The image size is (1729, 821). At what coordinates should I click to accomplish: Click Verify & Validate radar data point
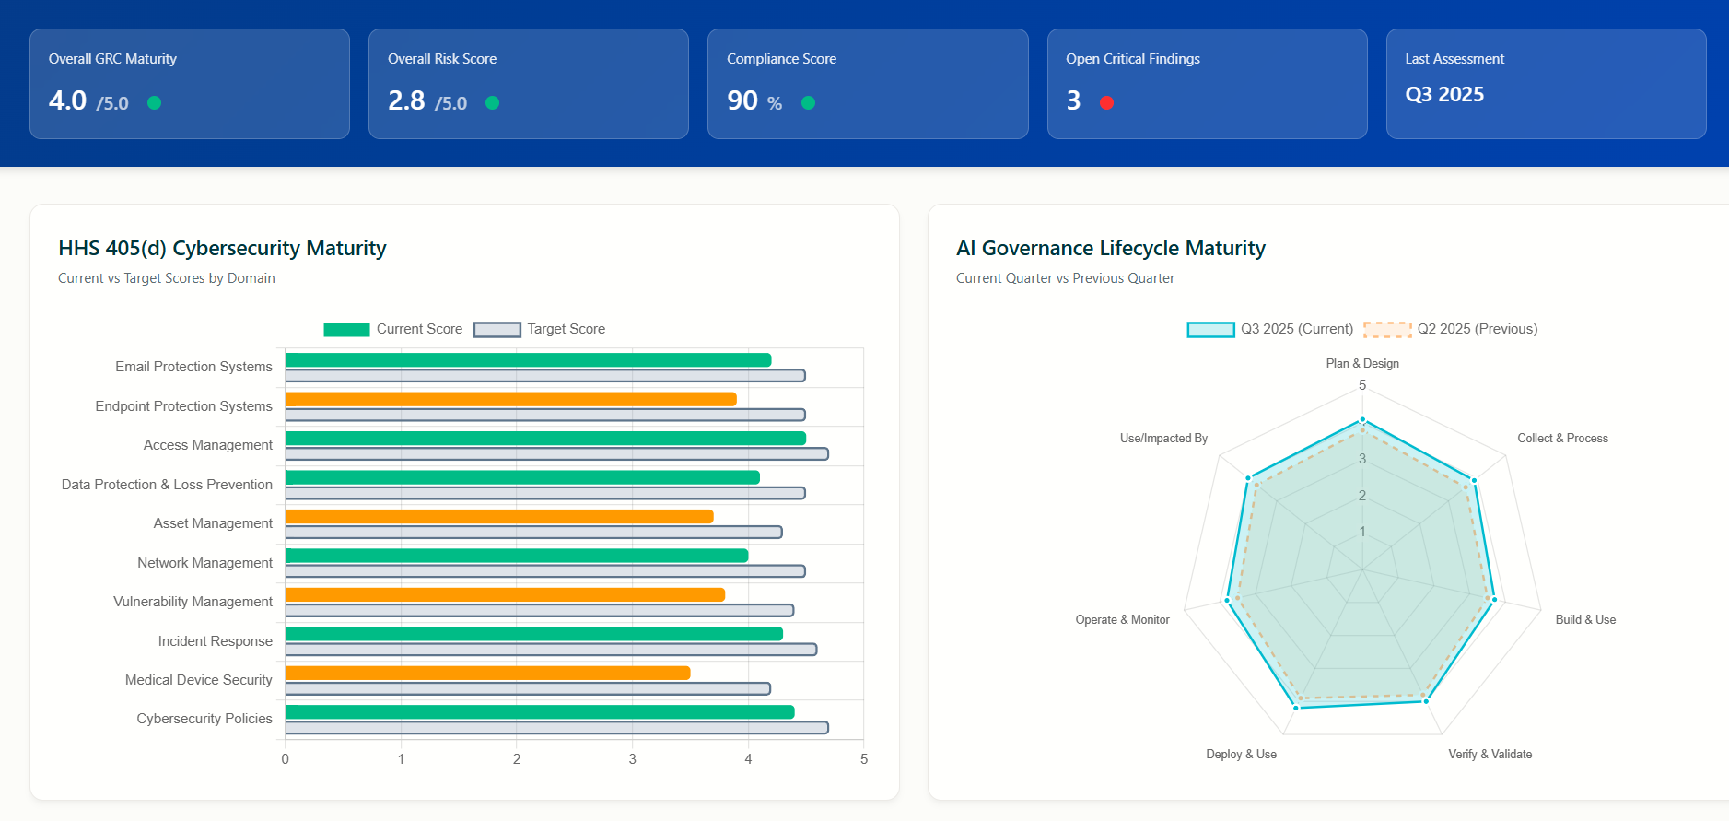coord(1426,701)
